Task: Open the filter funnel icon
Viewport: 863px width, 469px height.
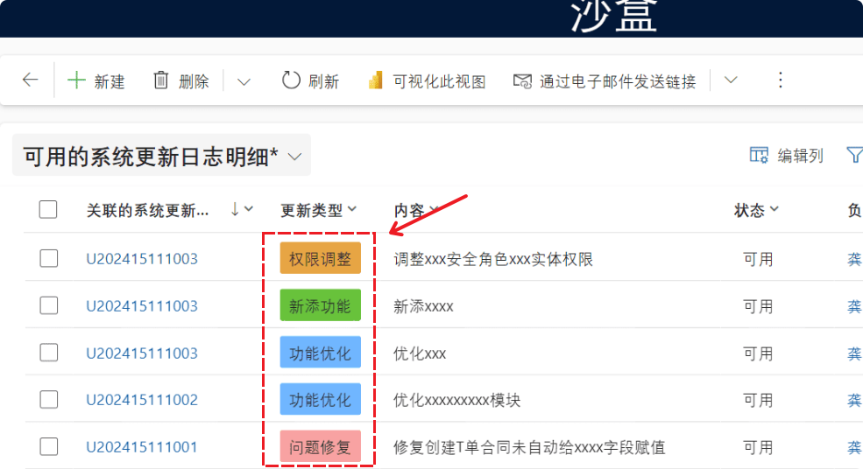Action: (x=855, y=155)
